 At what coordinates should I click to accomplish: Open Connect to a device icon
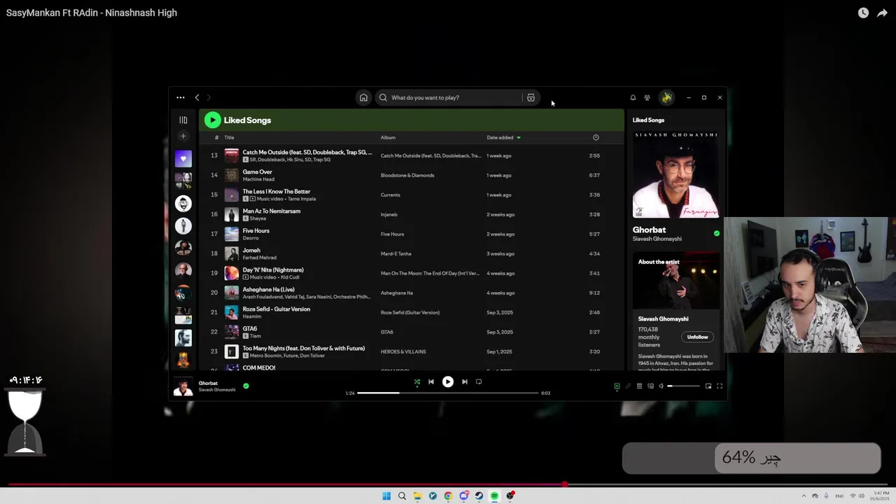coord(650,386)
